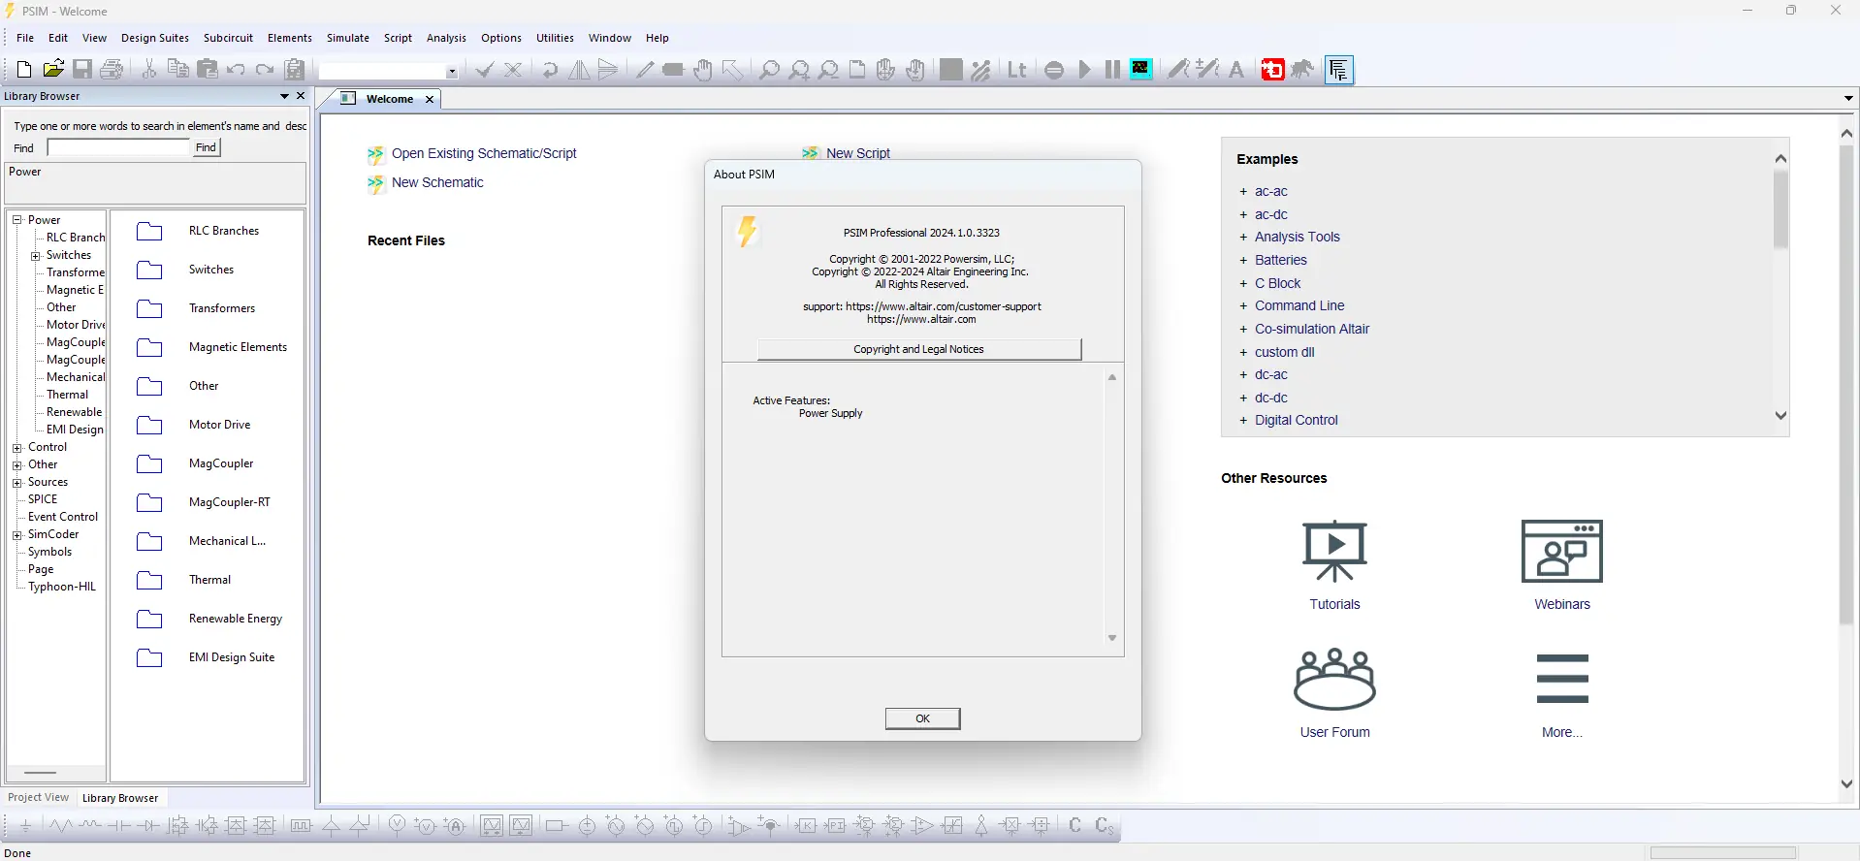
Task: Click the Pause Simulation icon
Action: 1112,70
